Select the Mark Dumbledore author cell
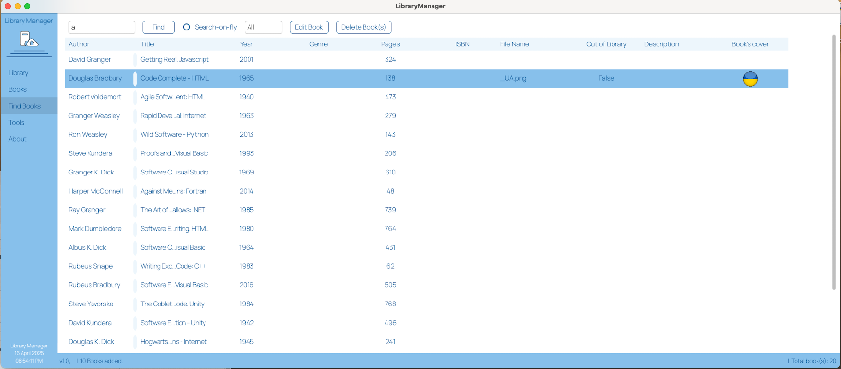 pos(95,229)
